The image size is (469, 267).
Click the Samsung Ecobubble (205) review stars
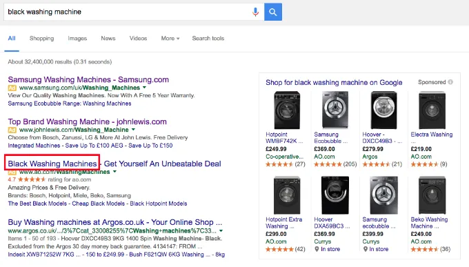coord(328,164)
